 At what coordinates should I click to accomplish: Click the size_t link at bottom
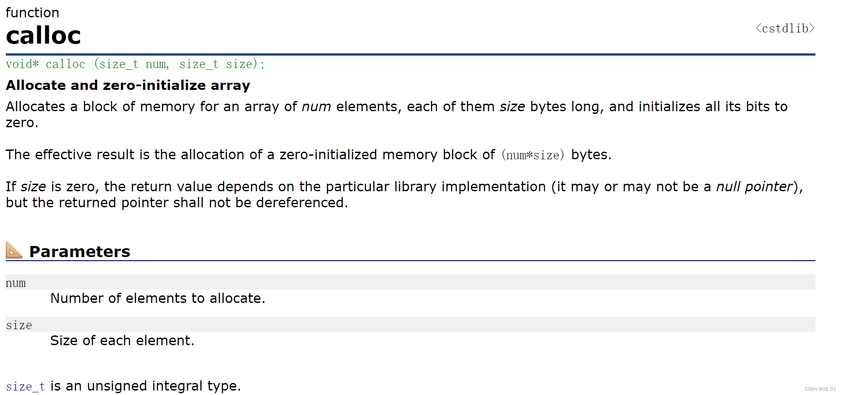click(25, 387)
